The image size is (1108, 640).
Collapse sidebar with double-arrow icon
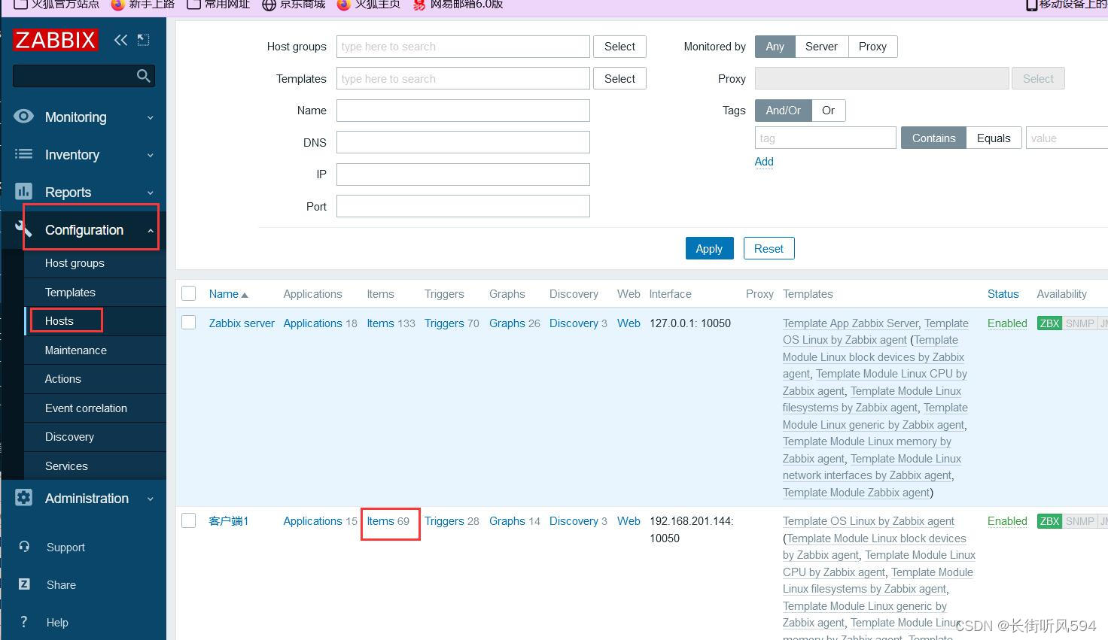pyautogui.click(x=120, y=40)
